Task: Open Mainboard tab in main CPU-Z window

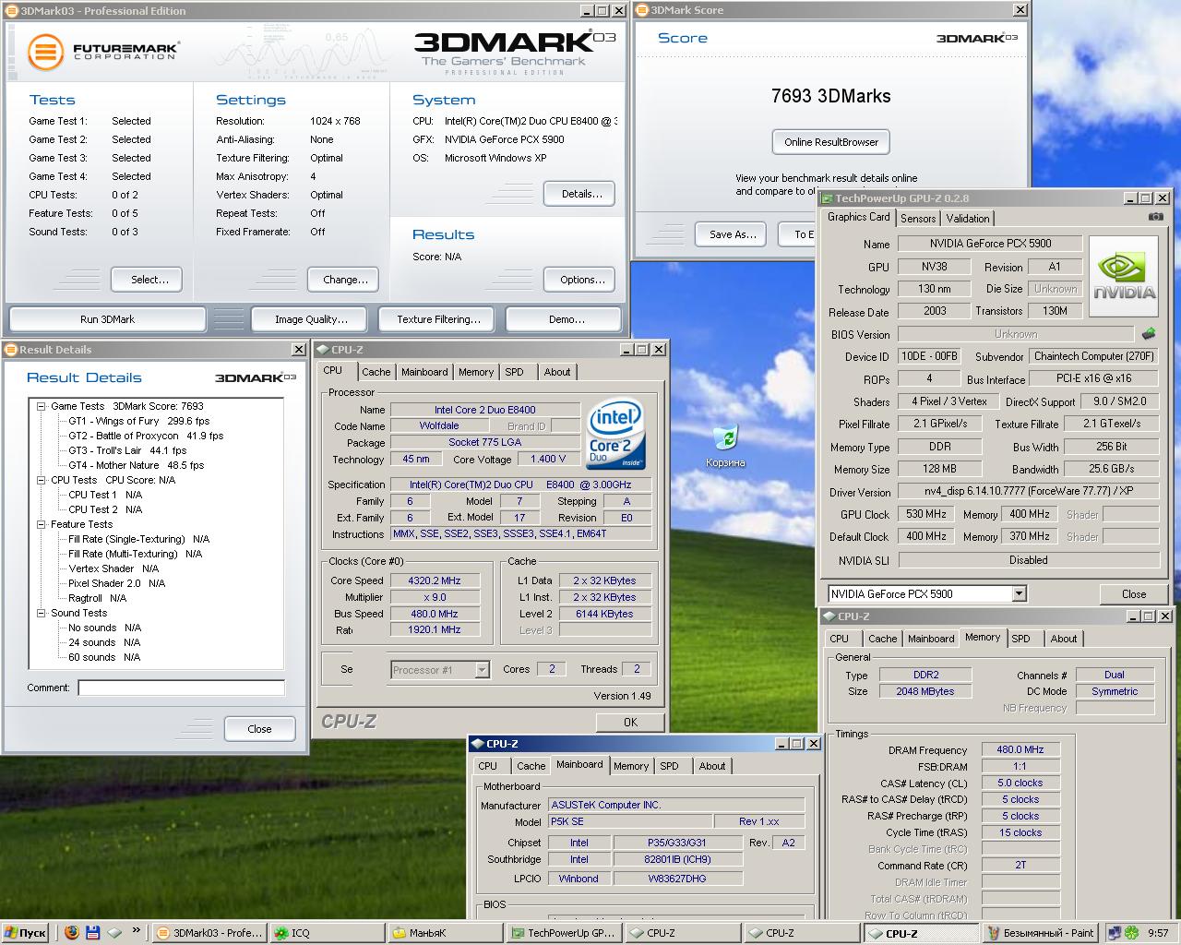Action: [424, 372]
